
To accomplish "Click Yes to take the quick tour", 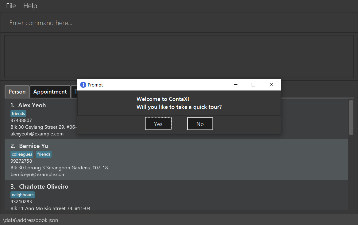I will click(x=158, y=124).
